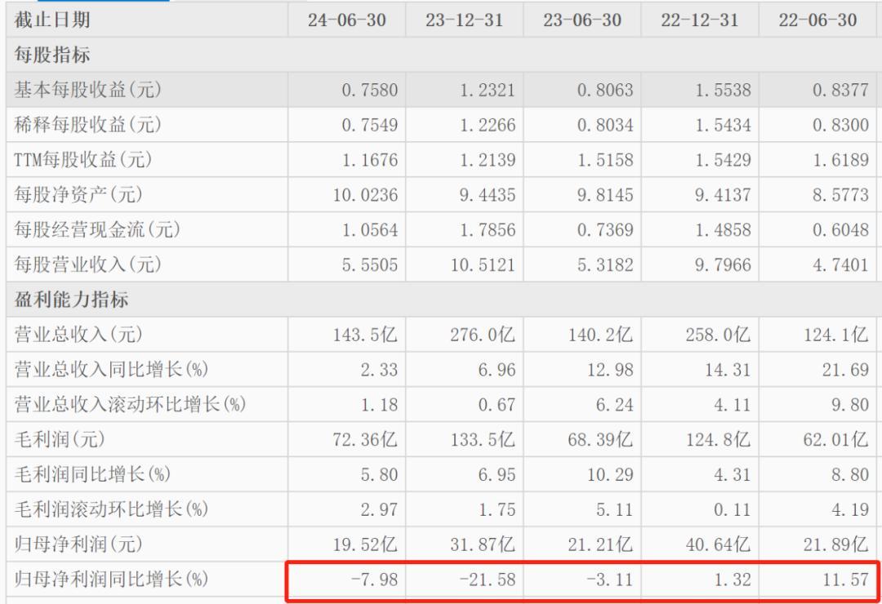The height and width of the screenshot is (604, 882).
Task: Click the 毛利润(元) row label
Action: pos(59,438)
